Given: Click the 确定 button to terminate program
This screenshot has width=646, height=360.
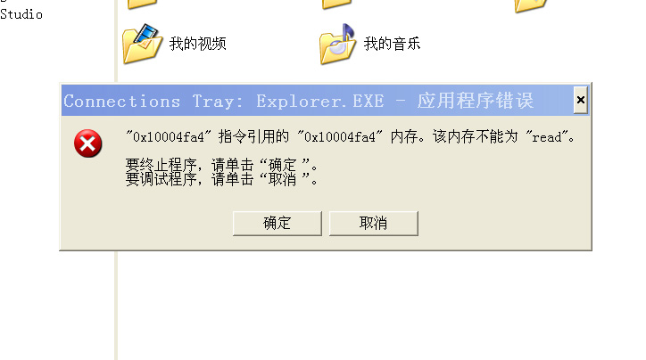Looking at the screenshot, I should coord(277,224).
